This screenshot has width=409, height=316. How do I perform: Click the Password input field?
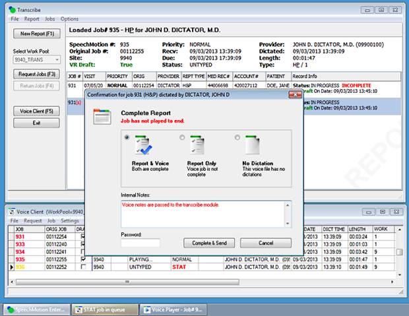pos(141,243)
